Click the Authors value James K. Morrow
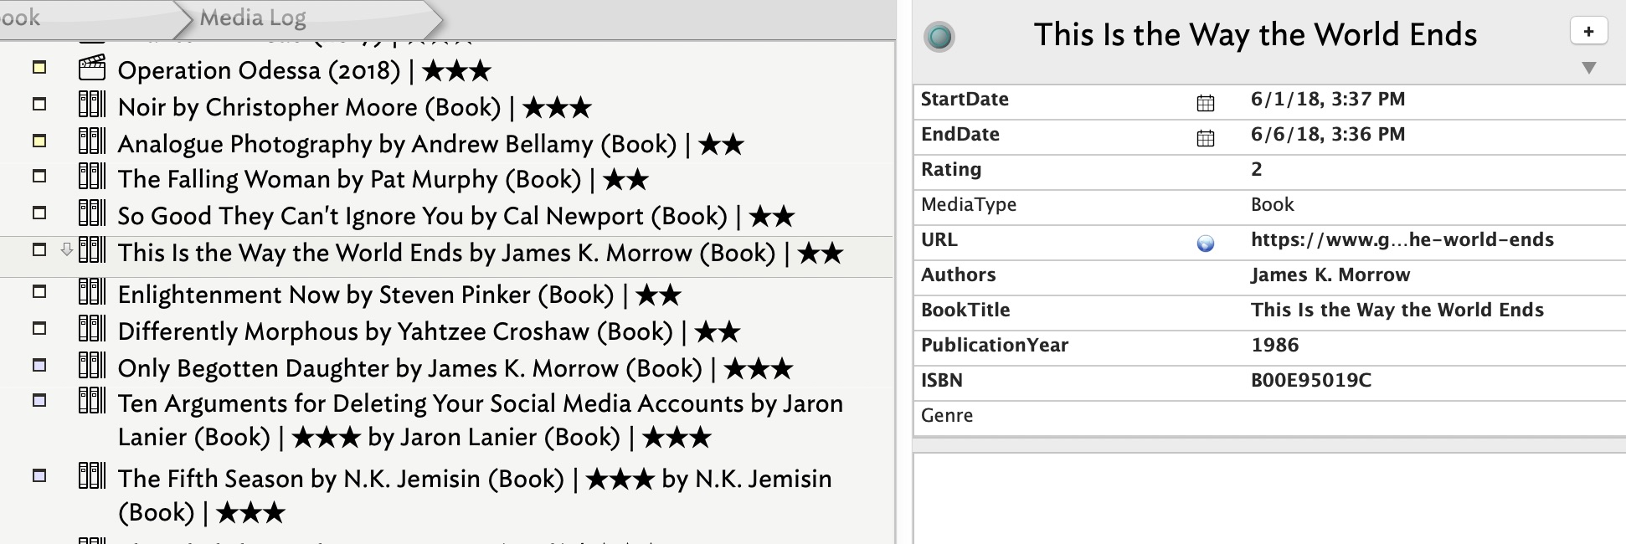The image size is (1626, 544). (1330, 275)
